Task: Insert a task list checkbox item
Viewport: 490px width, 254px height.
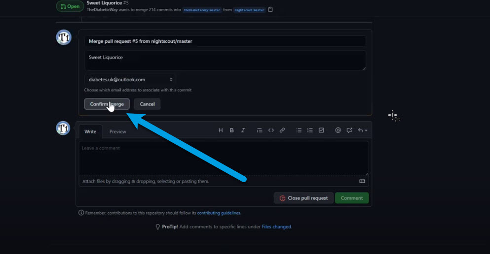Action: [x=321, y=130]
